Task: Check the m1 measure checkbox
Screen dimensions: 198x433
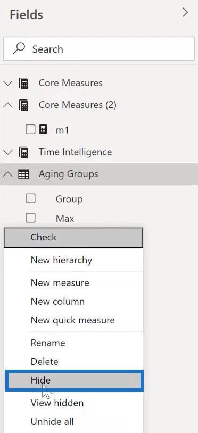Action: coord(30,129)
